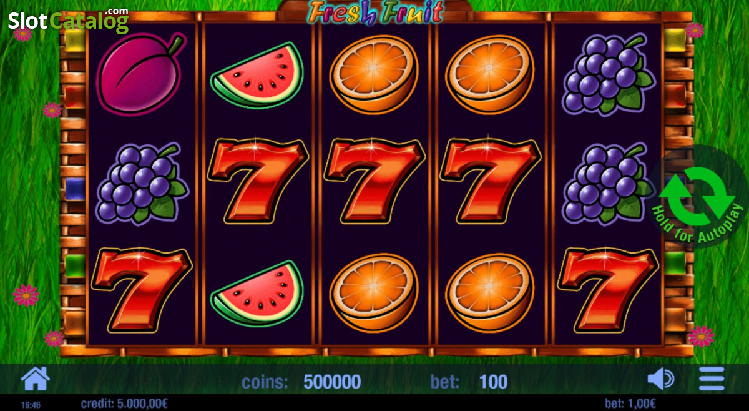This screenshot has height=411, width=749.
Task: Select the yellow payline marker on left
Action: [x=75, y=40]
